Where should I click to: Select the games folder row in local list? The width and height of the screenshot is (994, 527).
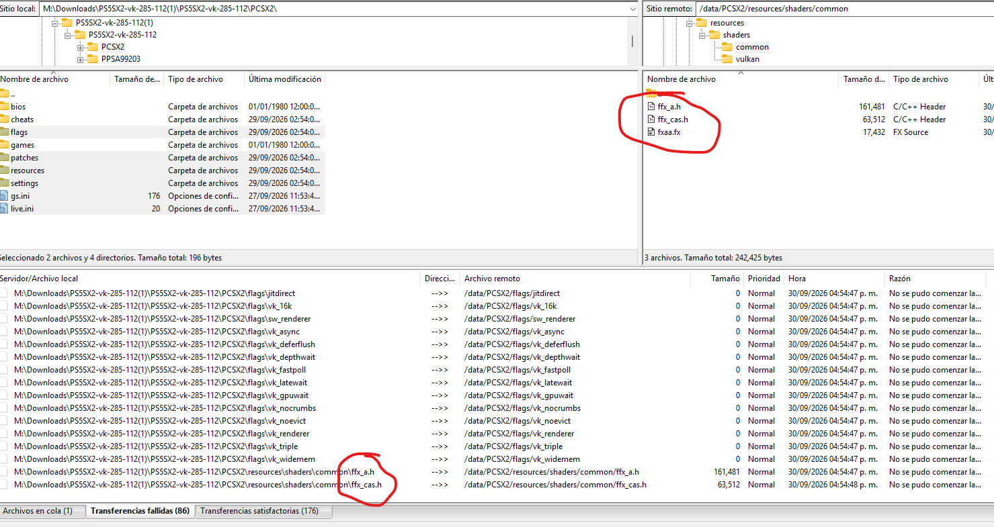tap(163, 145)
